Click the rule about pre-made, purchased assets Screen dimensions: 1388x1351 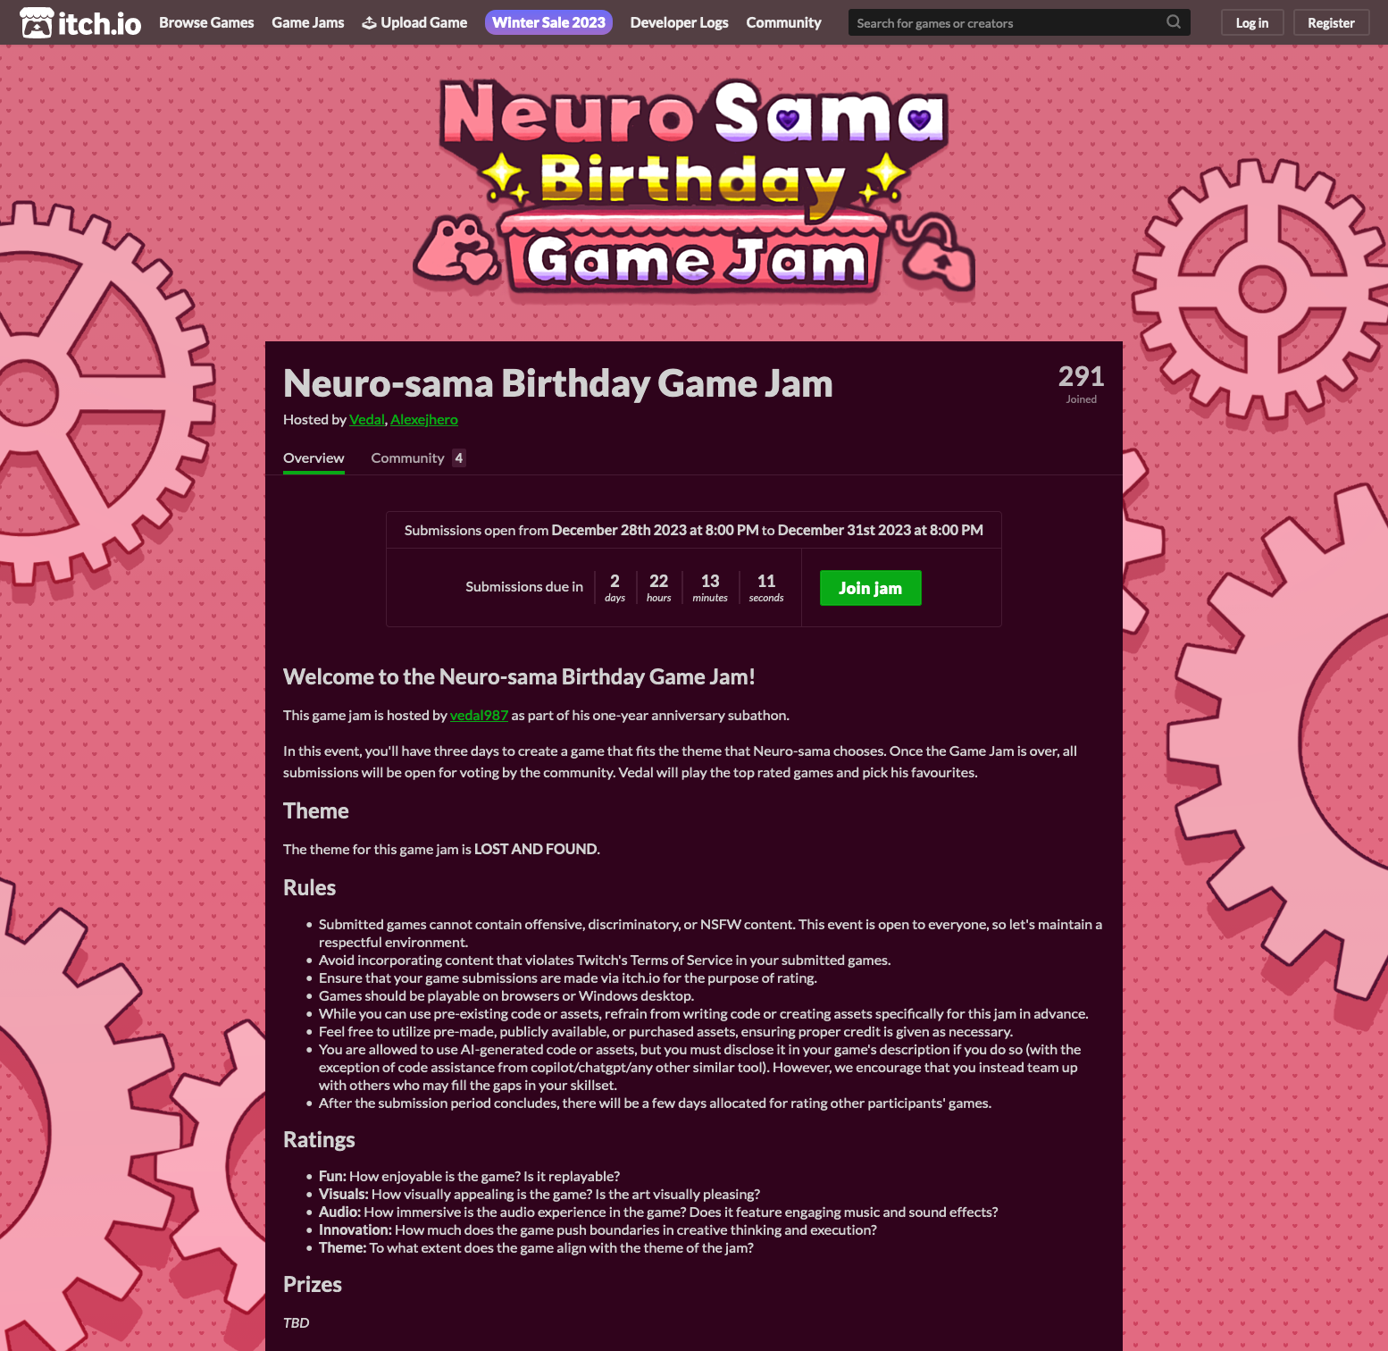(666, 1032)
